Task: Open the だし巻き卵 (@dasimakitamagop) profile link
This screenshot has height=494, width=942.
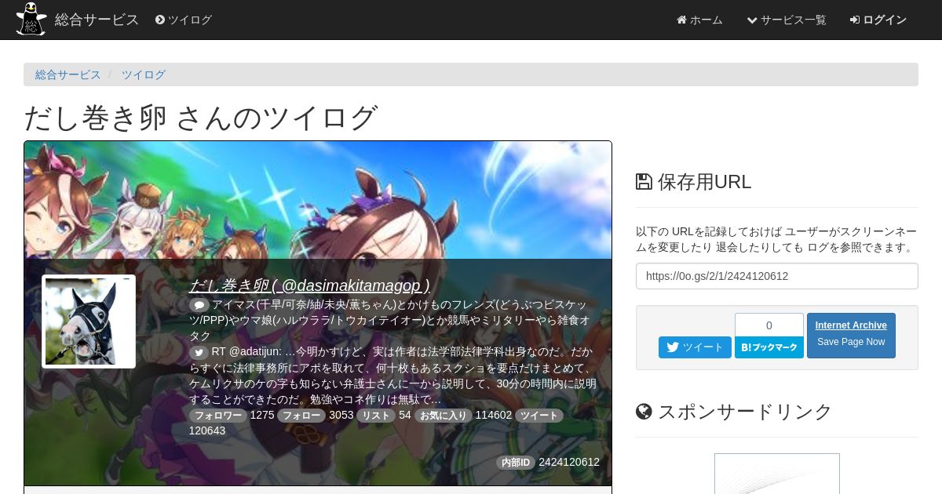Action: click(x=309, y=285)
